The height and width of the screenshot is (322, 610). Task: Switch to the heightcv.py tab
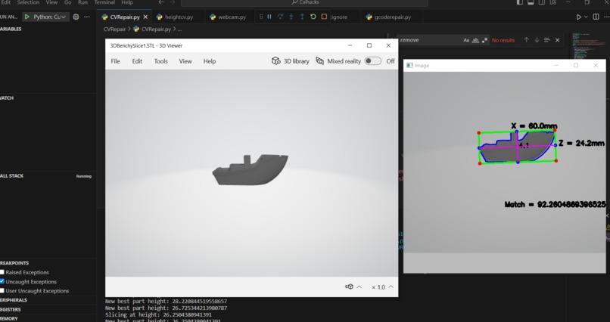[179, 17]
